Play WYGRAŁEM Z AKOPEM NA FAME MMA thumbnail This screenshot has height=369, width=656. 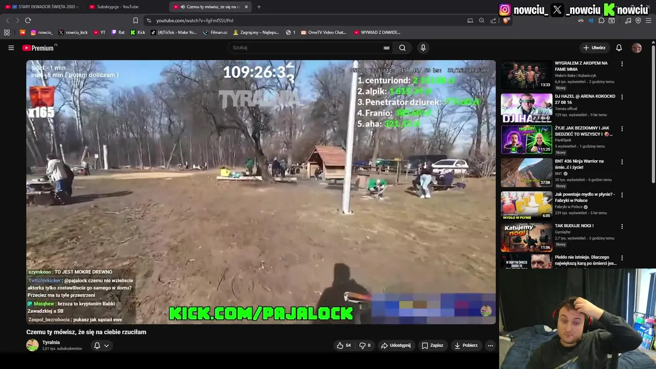coord(526,75)
